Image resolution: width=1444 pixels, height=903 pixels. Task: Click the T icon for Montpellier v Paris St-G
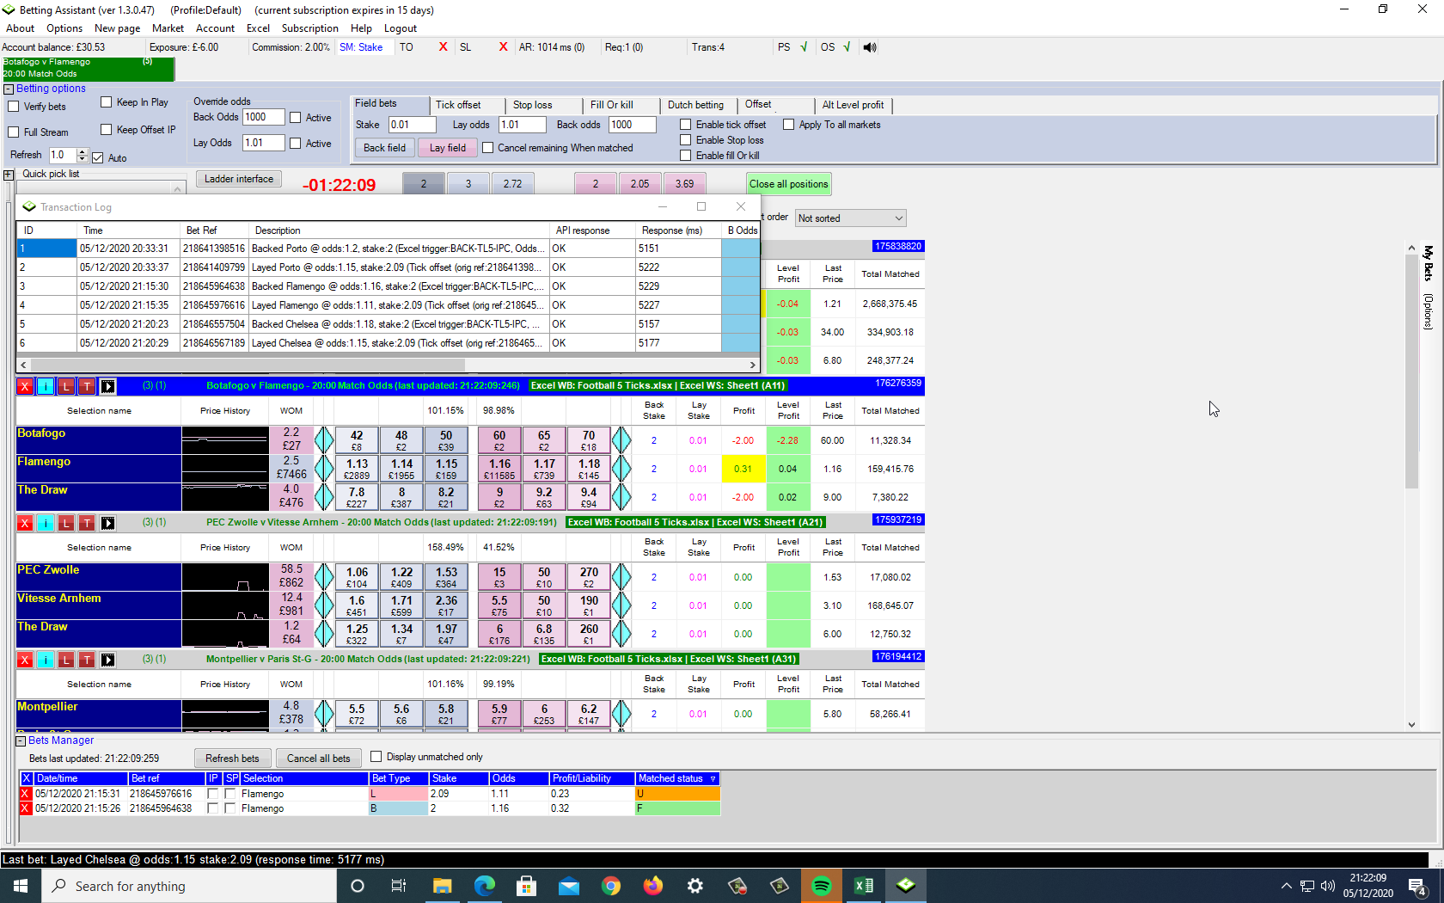coord(87,660)
